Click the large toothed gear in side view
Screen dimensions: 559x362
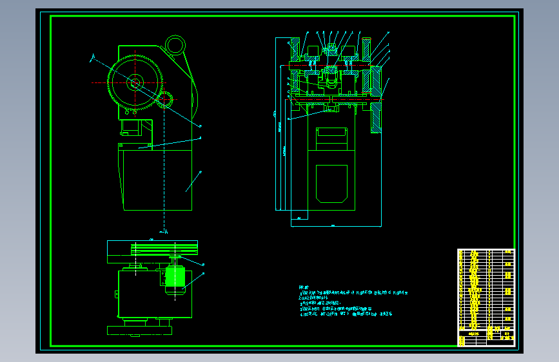135,82
